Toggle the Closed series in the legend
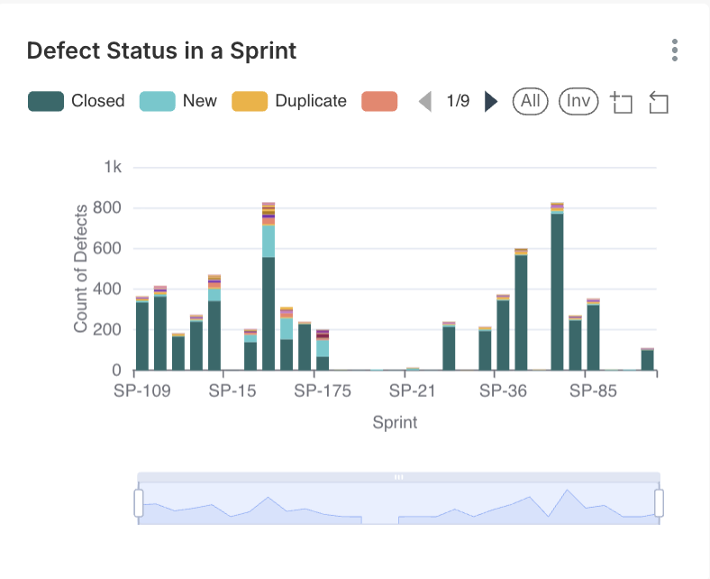Screen dimensions: 710x579 tap(77, 101)
